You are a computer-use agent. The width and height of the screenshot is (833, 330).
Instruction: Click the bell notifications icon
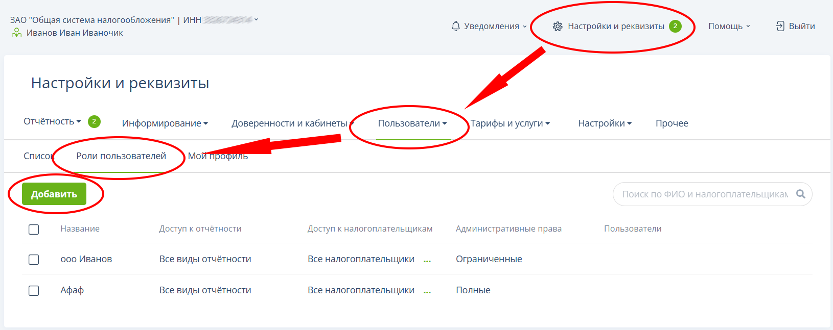pyautogui.click(x=456, y=26)
